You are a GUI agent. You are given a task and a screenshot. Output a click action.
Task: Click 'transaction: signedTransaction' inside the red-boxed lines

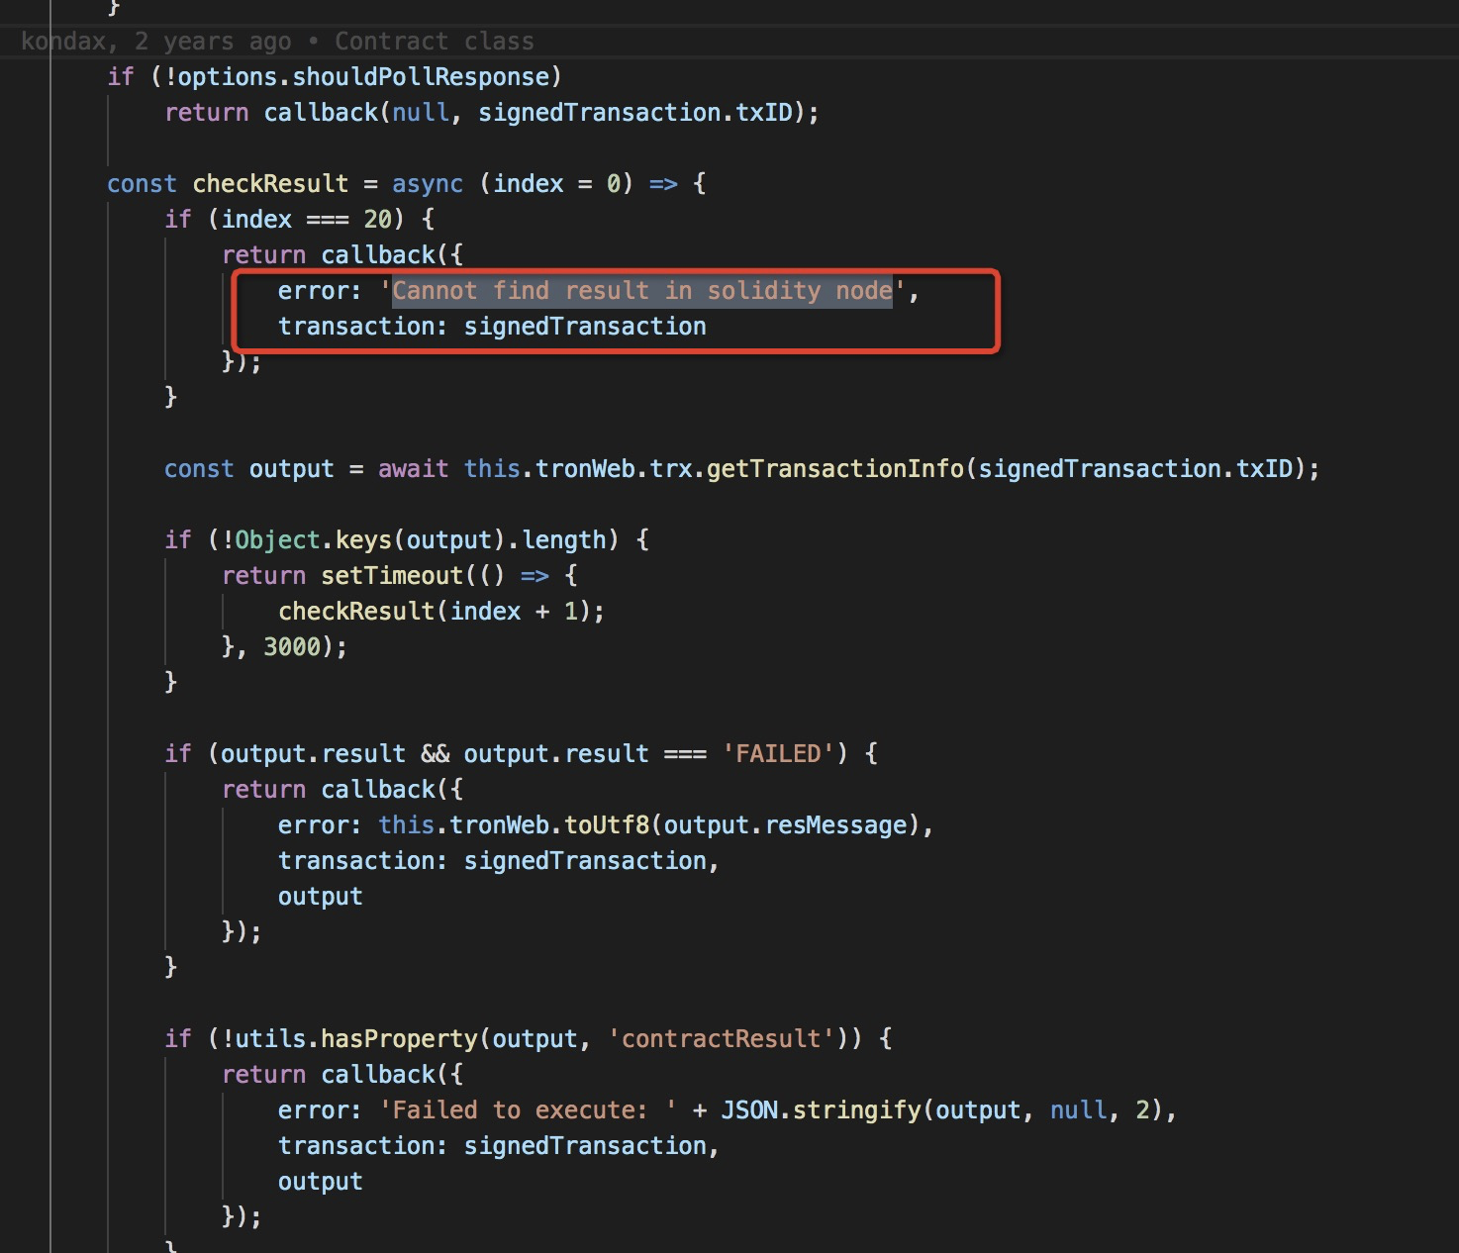click(492, 327)
